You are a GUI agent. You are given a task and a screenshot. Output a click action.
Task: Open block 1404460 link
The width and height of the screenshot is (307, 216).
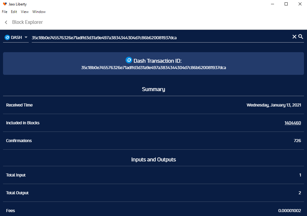pyautogui.click(x=293, y=123)
